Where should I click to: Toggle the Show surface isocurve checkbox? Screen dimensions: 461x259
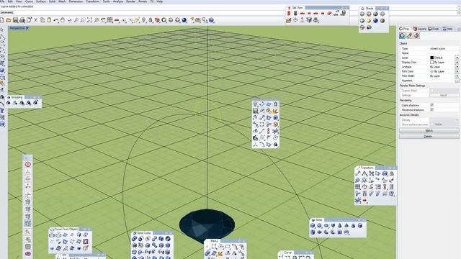point(432,124)
